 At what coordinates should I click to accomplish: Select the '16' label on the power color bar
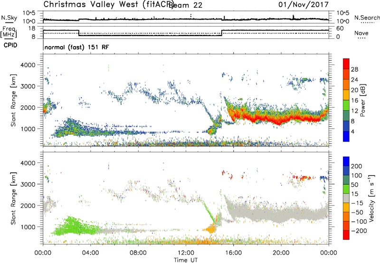354,101
